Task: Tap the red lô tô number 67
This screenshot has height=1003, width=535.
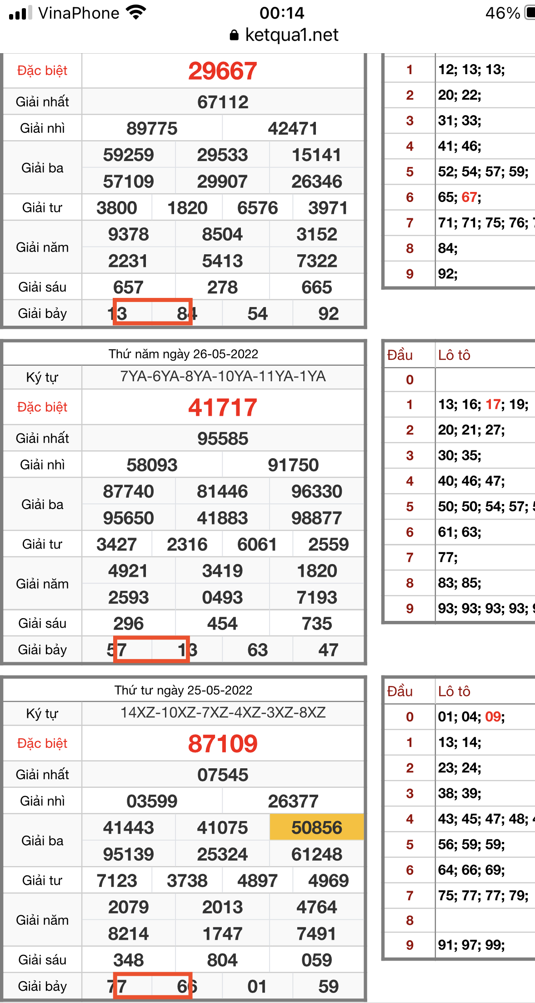Action: 470,197
